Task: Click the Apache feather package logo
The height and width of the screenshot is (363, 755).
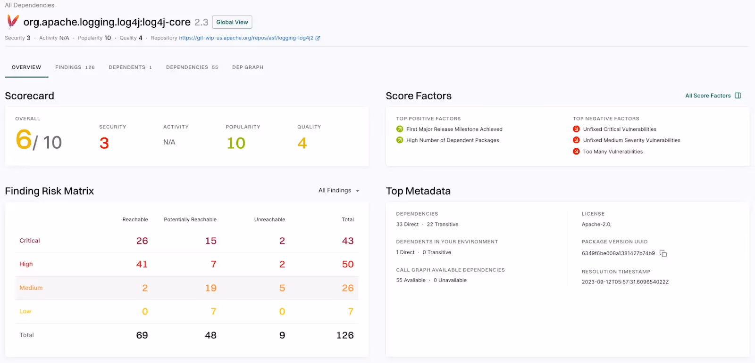Action: pos(13,22)
